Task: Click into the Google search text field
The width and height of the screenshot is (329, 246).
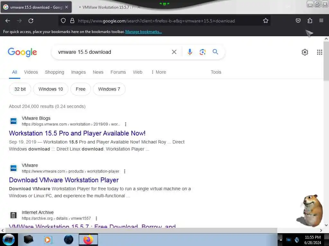Action: (113, 52)
